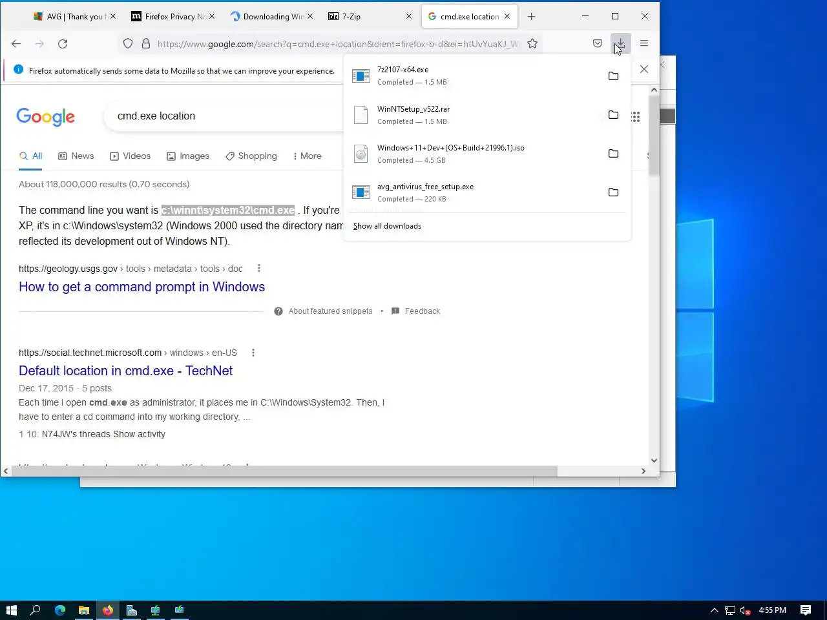Switch to Firefox Privacy Notice tab

168,16
